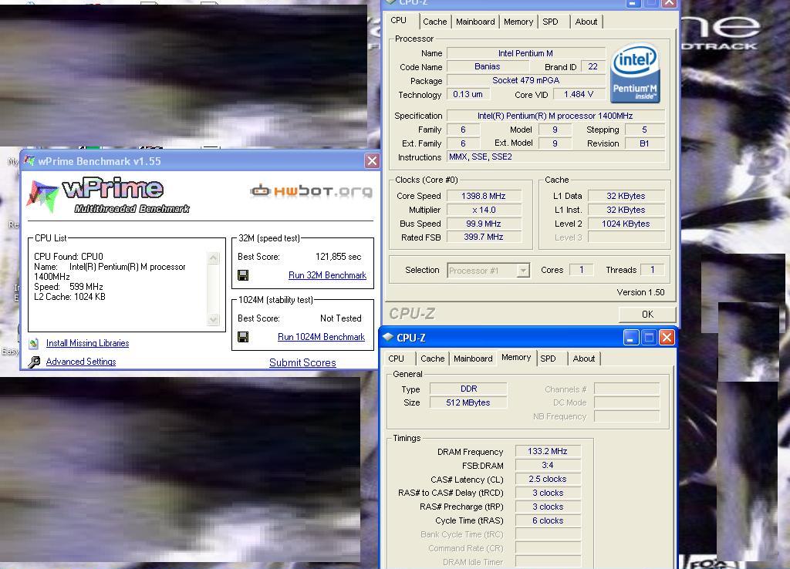The width and height of the screenshot is (790, 569).
Task: Click OK button in upper CPU-Z window
Action: coord(647,315)
